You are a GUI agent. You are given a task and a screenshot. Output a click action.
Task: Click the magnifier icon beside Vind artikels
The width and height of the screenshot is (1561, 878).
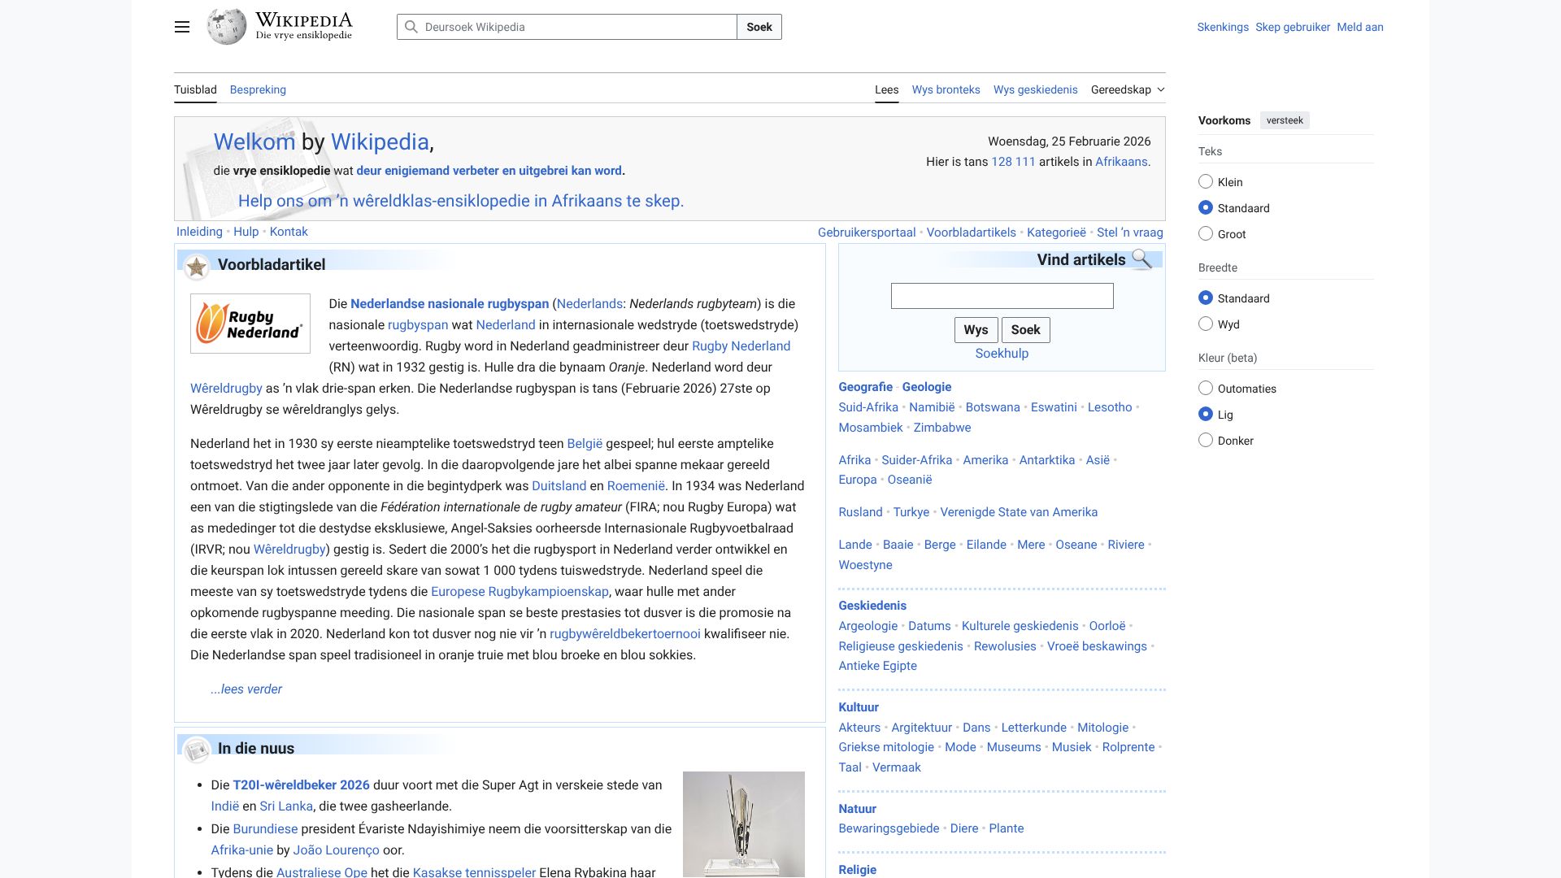point(1141,259)
